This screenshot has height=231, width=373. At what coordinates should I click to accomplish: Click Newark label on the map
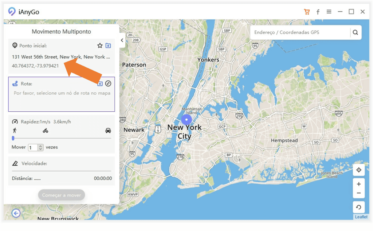tap(134, 130)
